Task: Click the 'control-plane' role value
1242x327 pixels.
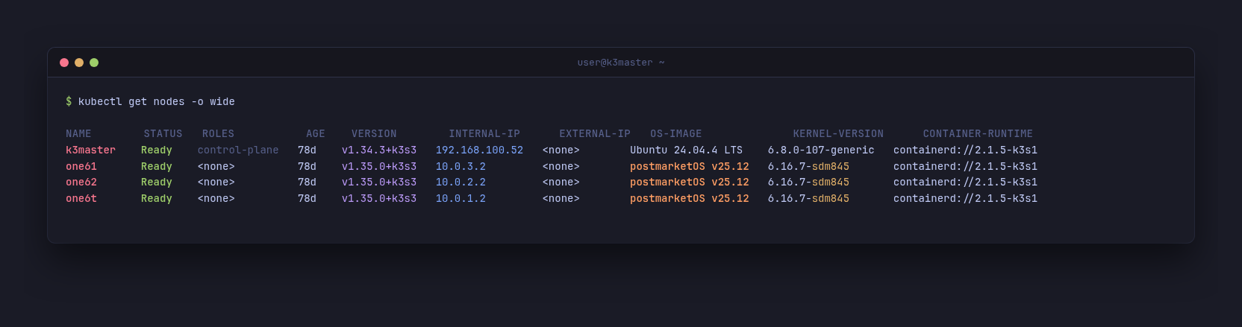Action: 238,150
